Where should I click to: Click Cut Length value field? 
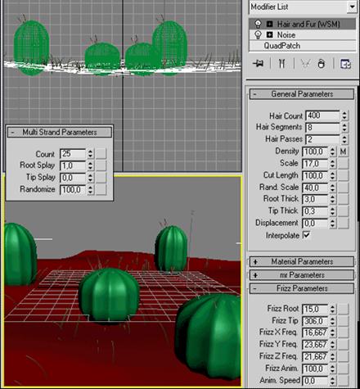(x=315, y=175)
